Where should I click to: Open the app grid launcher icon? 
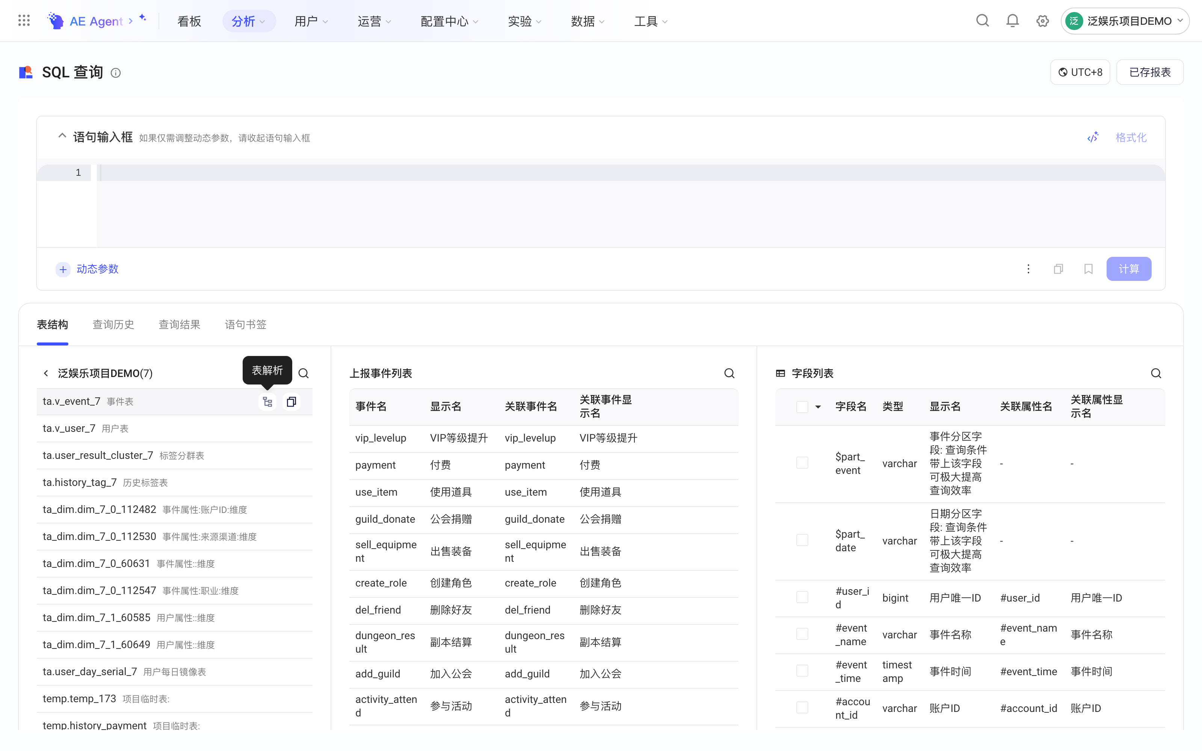tap(24, 21)
